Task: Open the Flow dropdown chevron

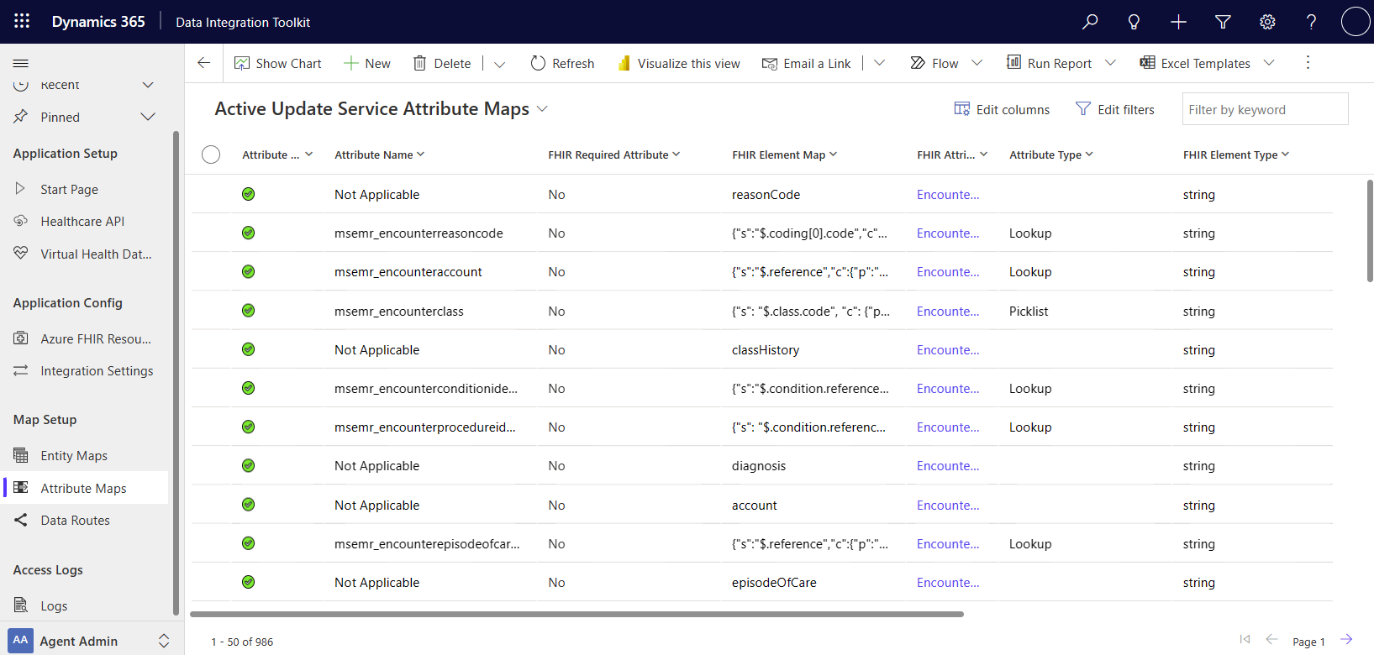Action: tap(977, 63)
